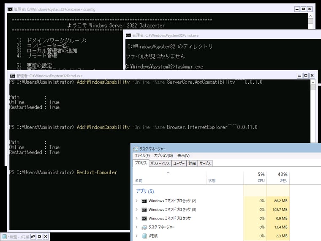This screenshot has width=321, height=241.
Task: Click the Task Manager title bar icon
Action: [x=135, y=149]
